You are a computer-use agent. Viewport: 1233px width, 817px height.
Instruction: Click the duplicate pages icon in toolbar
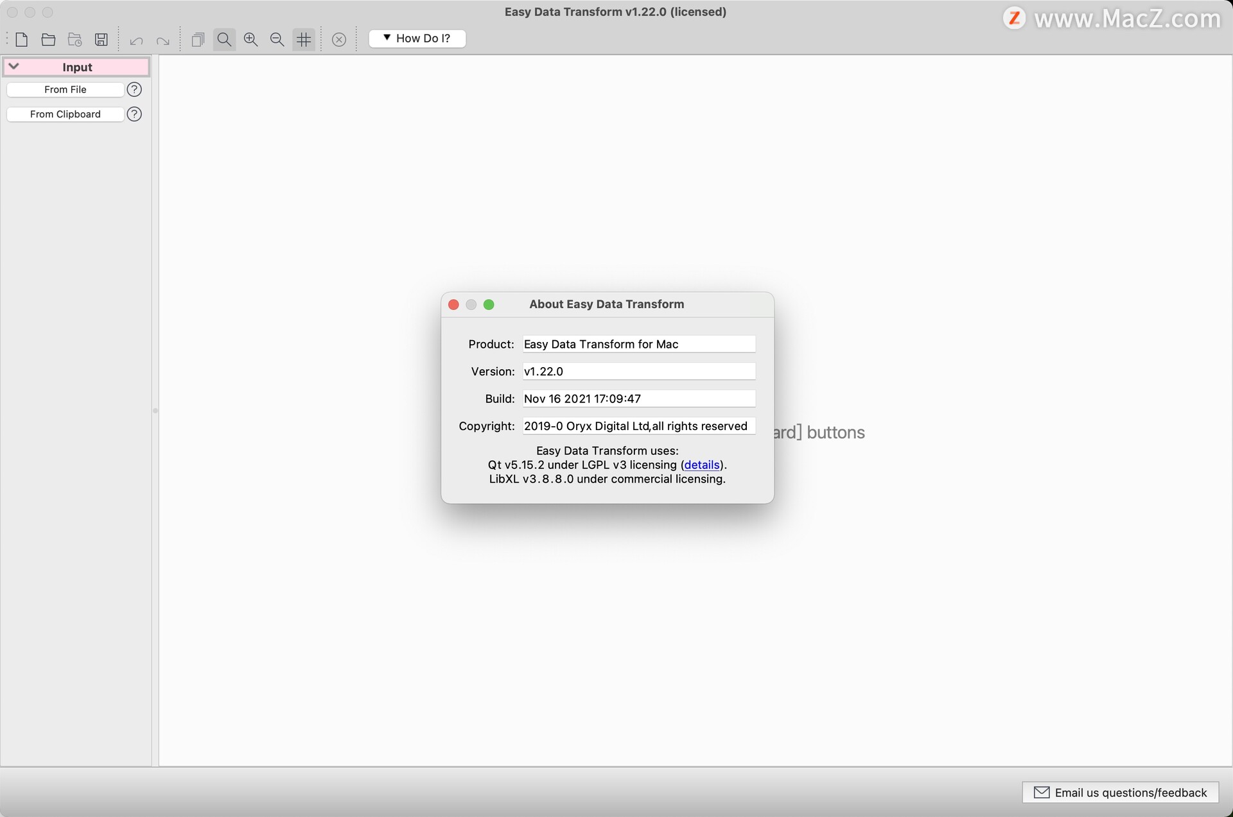point(198,39)
